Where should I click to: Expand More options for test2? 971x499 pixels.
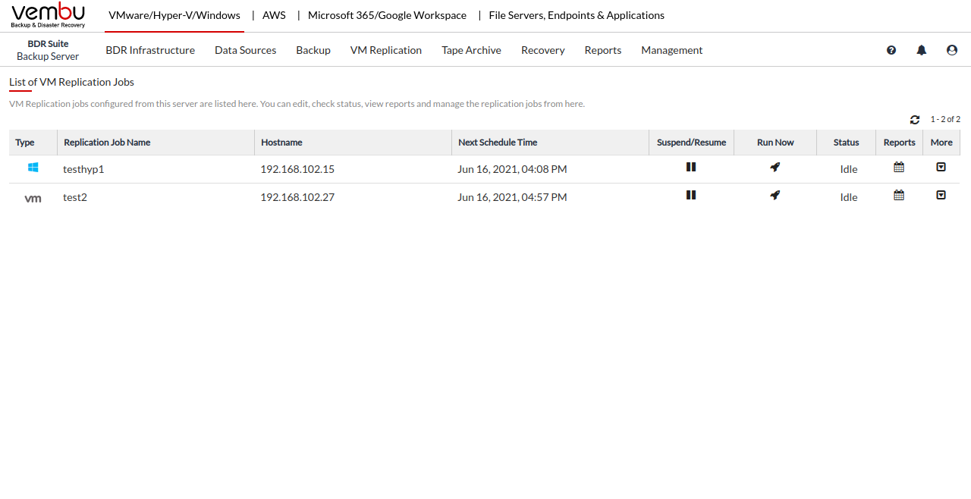pyautogui.click(x=941, y=196)
